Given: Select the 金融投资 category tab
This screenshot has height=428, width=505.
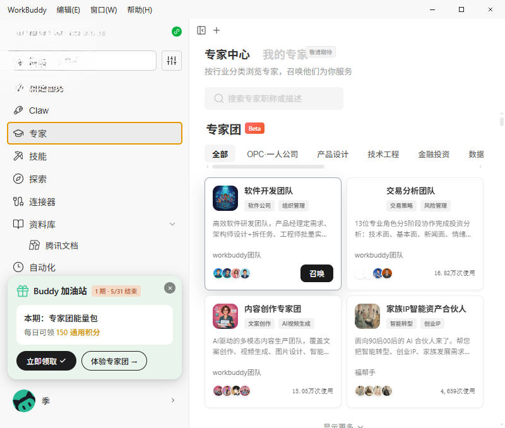Looking at the screenshot, I should 434,154.
